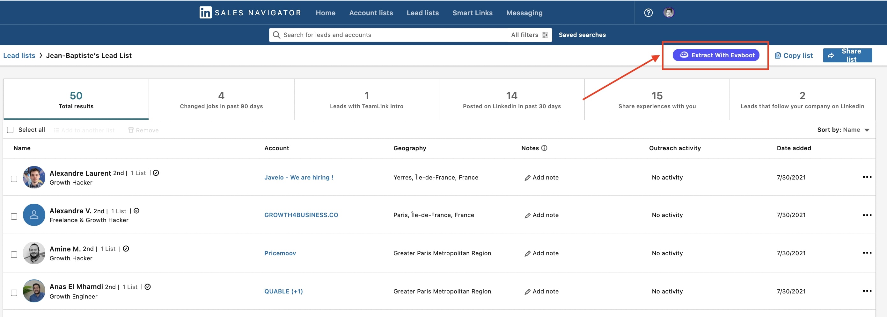Select the Leads that follow your company tab
This screenshot has height=317, width=887.
802,99
